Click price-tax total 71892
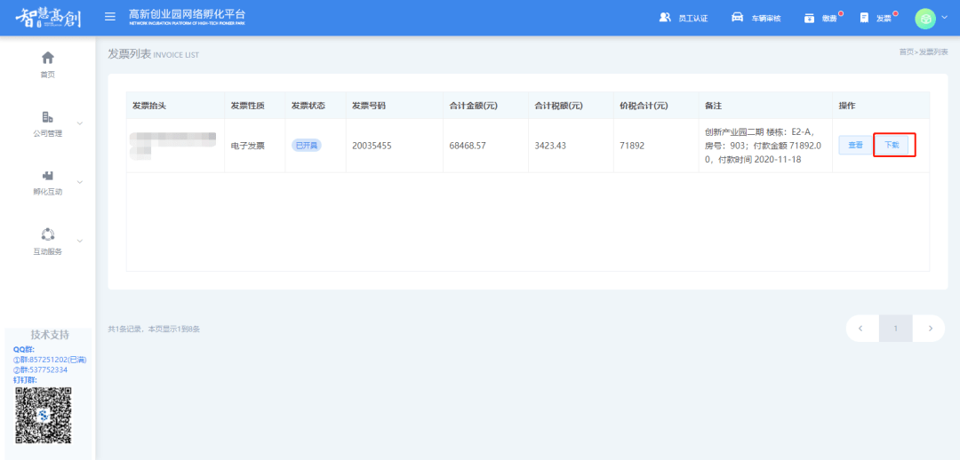 pyautogui.click(x=632, y=146)
